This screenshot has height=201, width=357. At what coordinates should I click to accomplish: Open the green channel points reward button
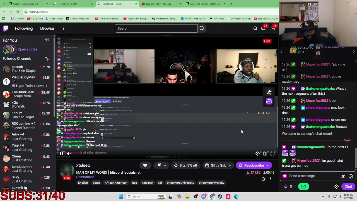(x=303, y=186)
